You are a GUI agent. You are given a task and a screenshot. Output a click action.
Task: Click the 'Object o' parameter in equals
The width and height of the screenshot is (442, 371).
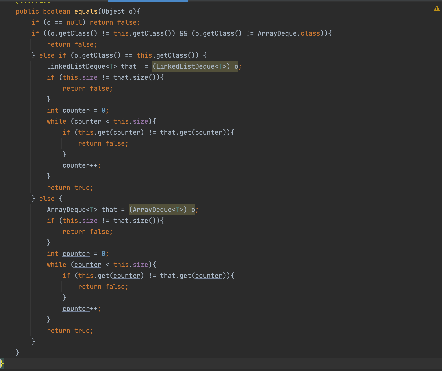(117, 11)
